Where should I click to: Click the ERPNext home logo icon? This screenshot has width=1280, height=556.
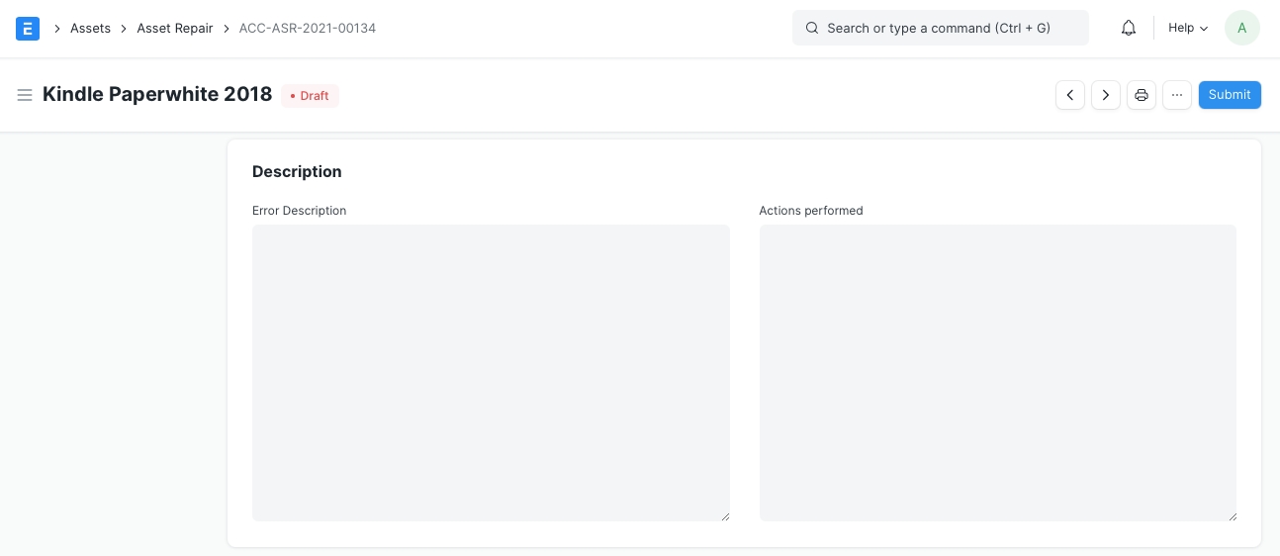(x=28, y=29)
